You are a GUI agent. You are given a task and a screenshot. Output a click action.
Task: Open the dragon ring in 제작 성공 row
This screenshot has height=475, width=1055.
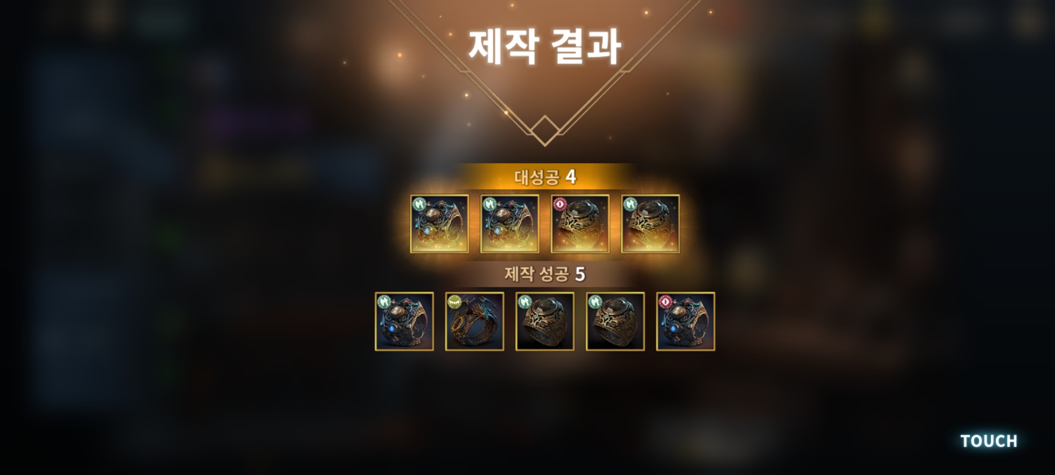(x=474, y=322)
